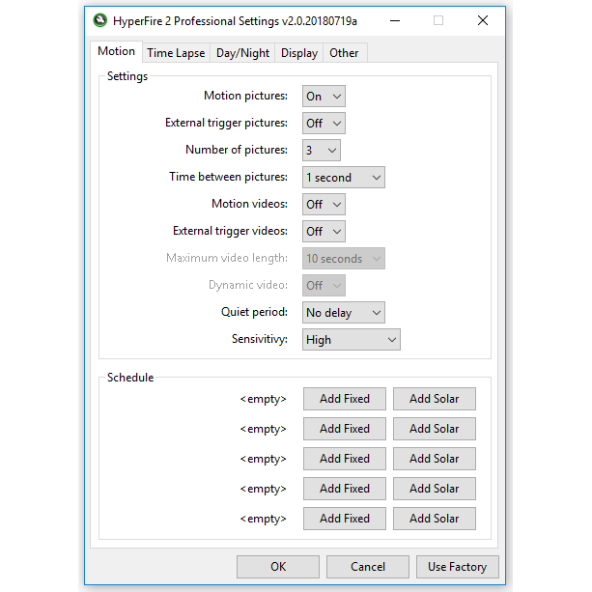Expand External trigger videos dropdown
The image size is (592, 592).
(324, 232)
